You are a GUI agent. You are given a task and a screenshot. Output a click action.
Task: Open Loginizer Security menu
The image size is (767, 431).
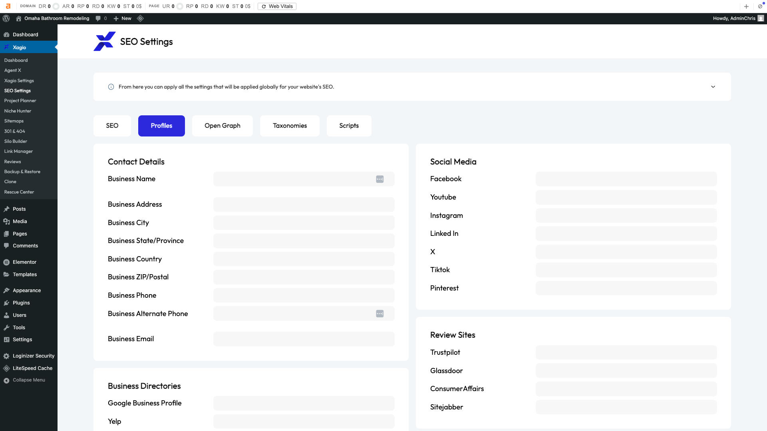(x=29, y=356)
